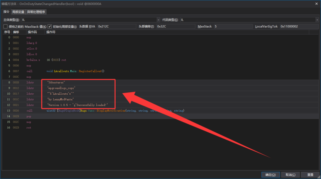The height and width of the screenshot is (179, 321).
Task: Click the brfalse.s opcode
Action: (x=33, y=60)
